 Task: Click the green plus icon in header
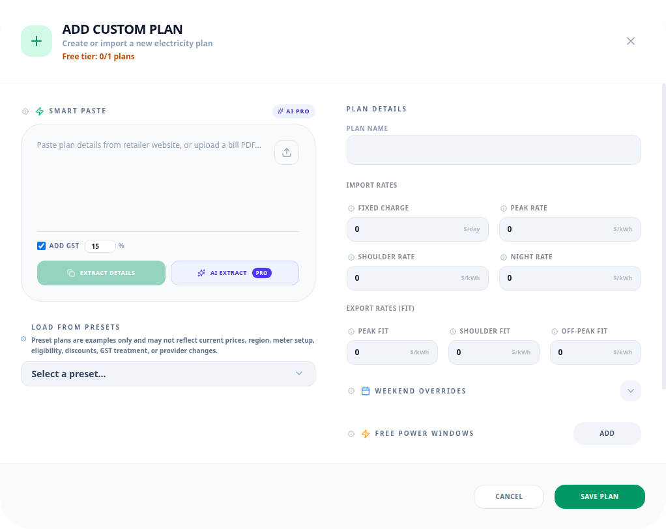36,41
